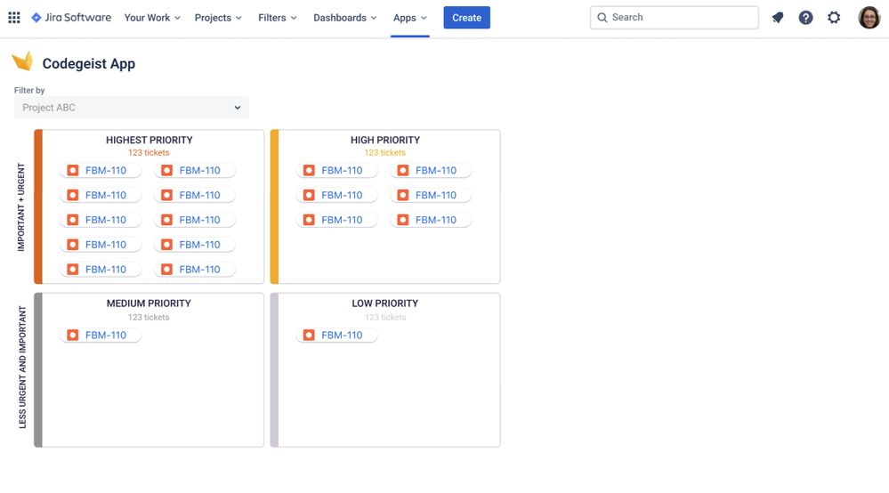Focus the Search field
Screen dimensions: 889x493
[675, 18]
